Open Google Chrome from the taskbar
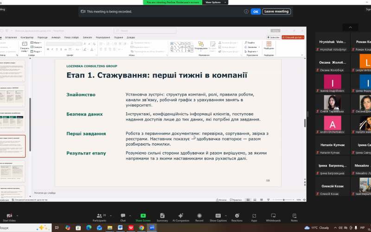 coord(141,228)
